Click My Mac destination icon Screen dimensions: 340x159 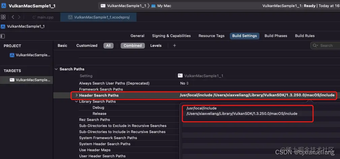pos(154,6)
